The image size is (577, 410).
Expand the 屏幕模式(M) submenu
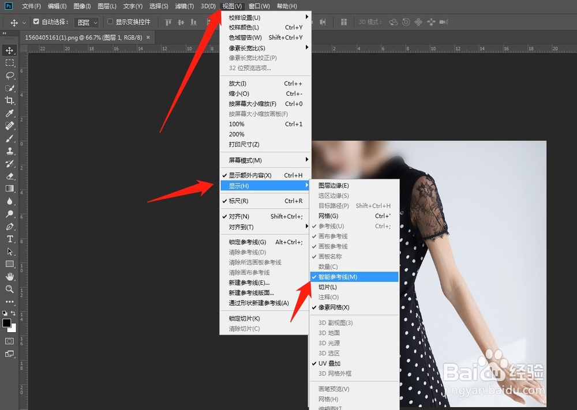click(265, 160)
